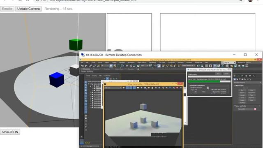
Task: Click the Box primitive button
Action: point(242,90)
